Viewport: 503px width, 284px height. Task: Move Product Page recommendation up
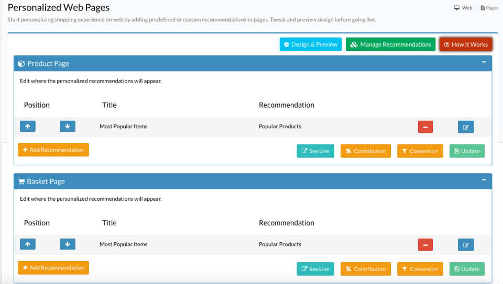28,127
